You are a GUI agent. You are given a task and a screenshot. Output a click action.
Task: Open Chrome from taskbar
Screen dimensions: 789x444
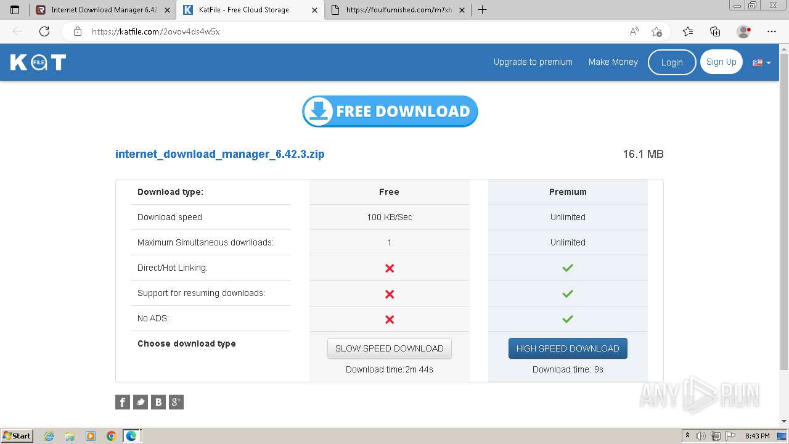point(111,436)
